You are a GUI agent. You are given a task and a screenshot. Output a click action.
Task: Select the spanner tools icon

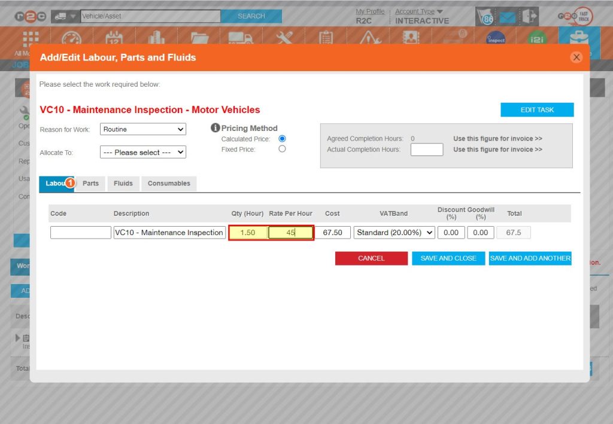(x=284, y=37)
